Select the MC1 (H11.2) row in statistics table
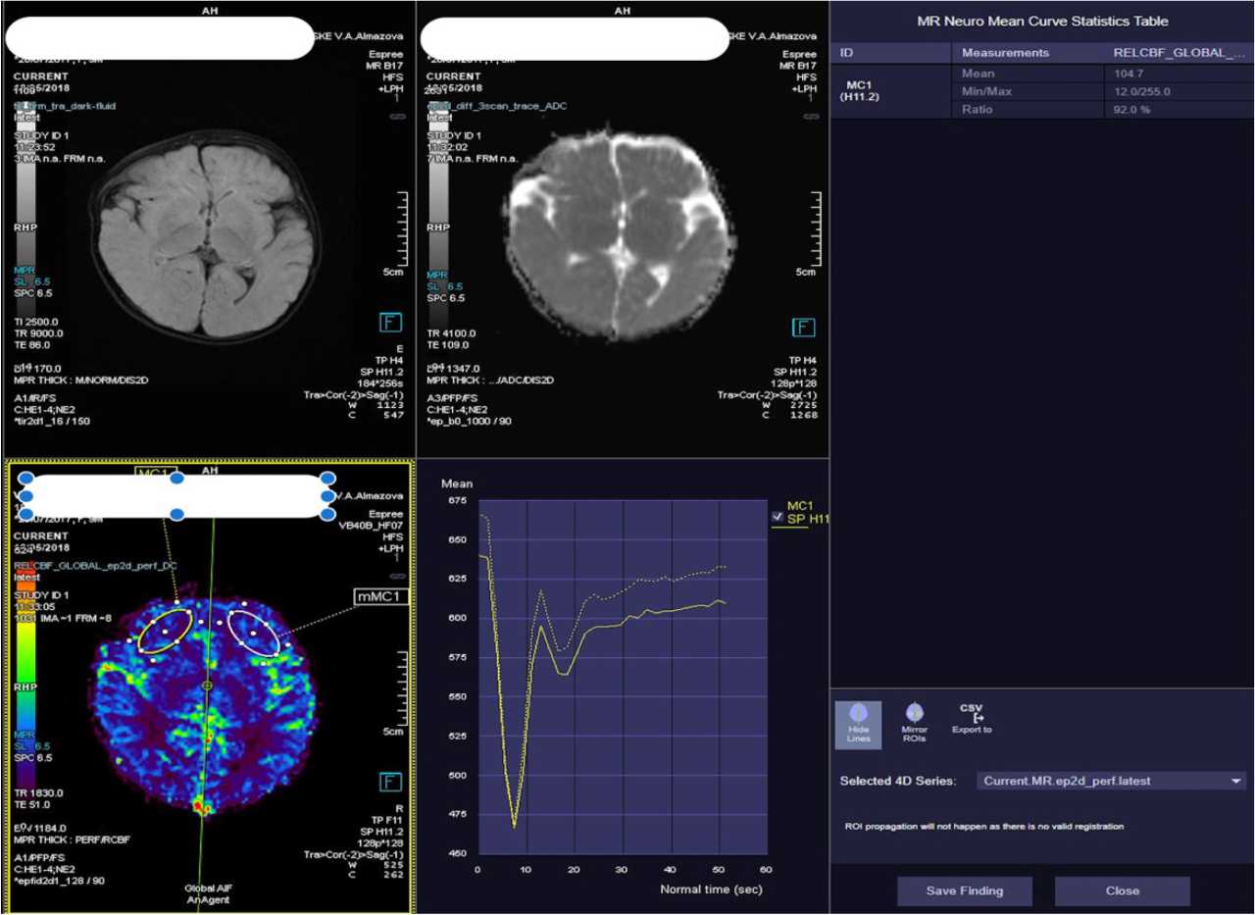Image resolution: width=1255 pixels, height=915 pixels. coord(860,91)
